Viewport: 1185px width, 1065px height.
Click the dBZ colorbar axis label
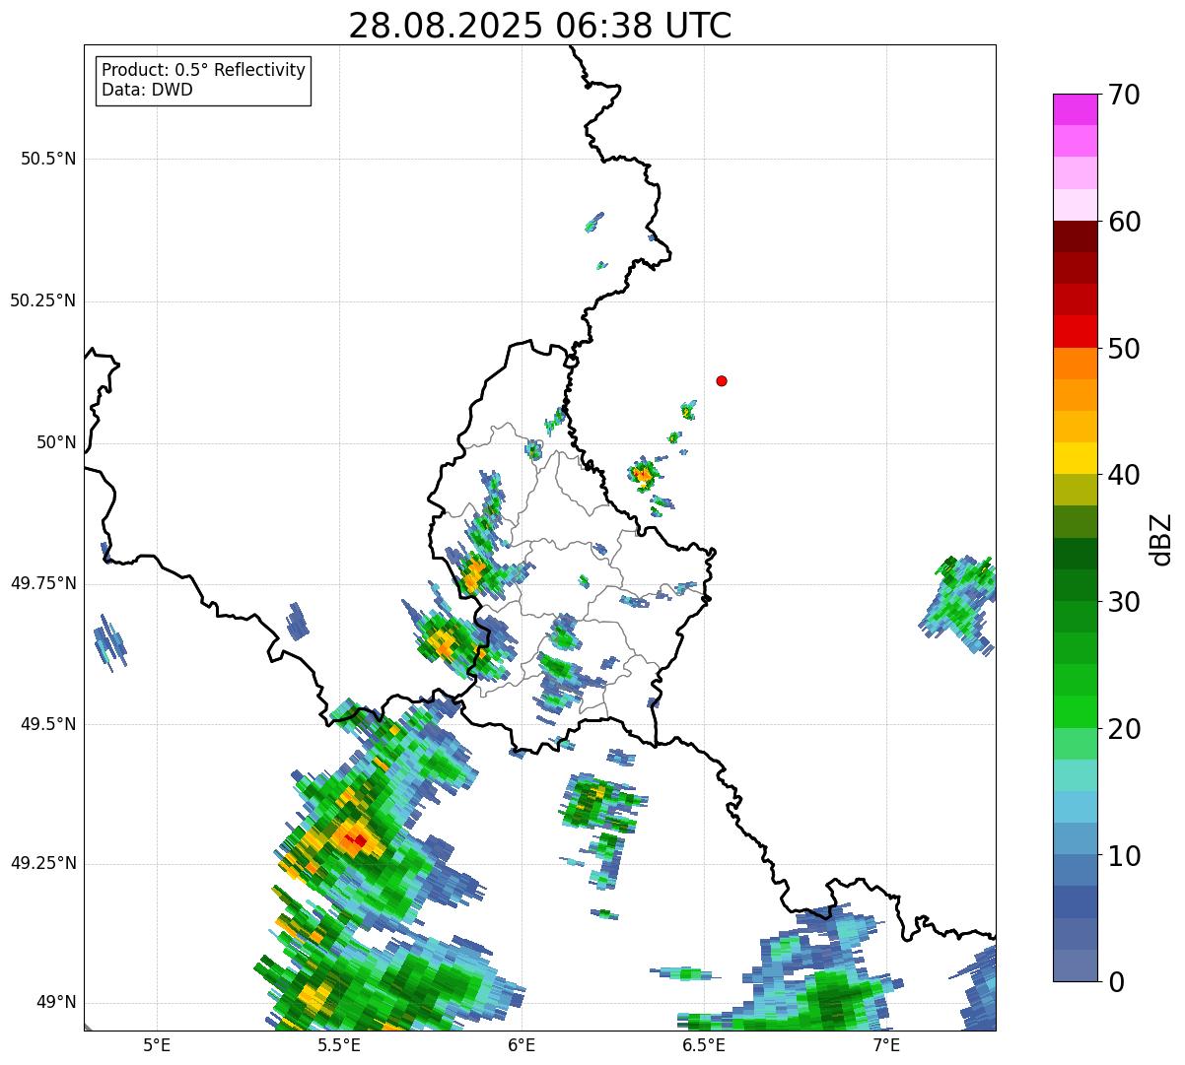click(x=1160, y=538)
